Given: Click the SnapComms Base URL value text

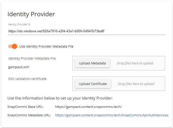Looking at the screenshot, I should (88, 107).
